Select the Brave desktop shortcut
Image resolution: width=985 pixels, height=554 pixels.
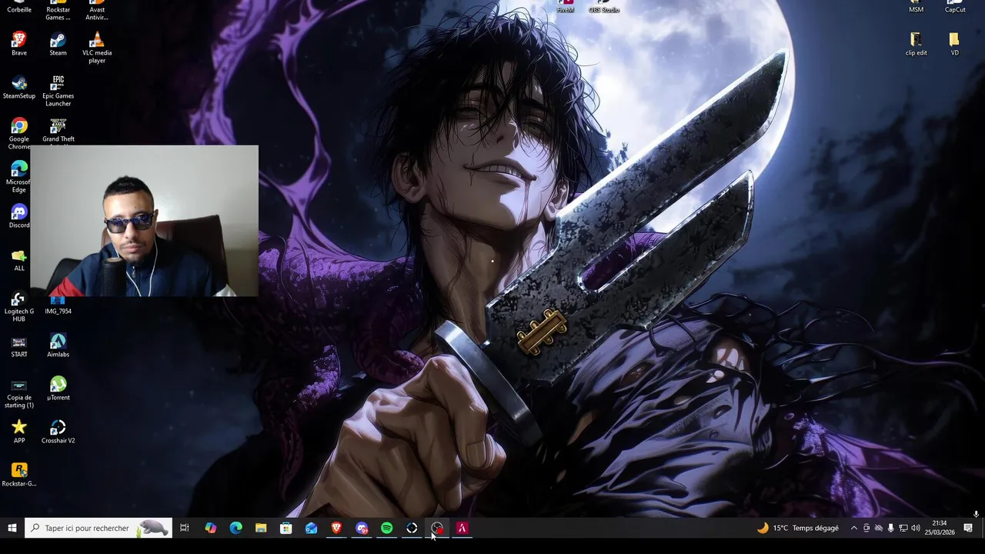19,44
